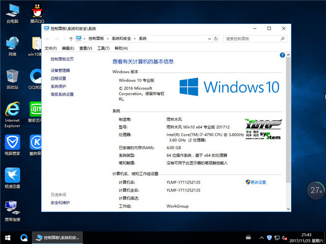Refresh the control panel address bar
This screenshot has height=244, width=326.
[x=216, y=39]
